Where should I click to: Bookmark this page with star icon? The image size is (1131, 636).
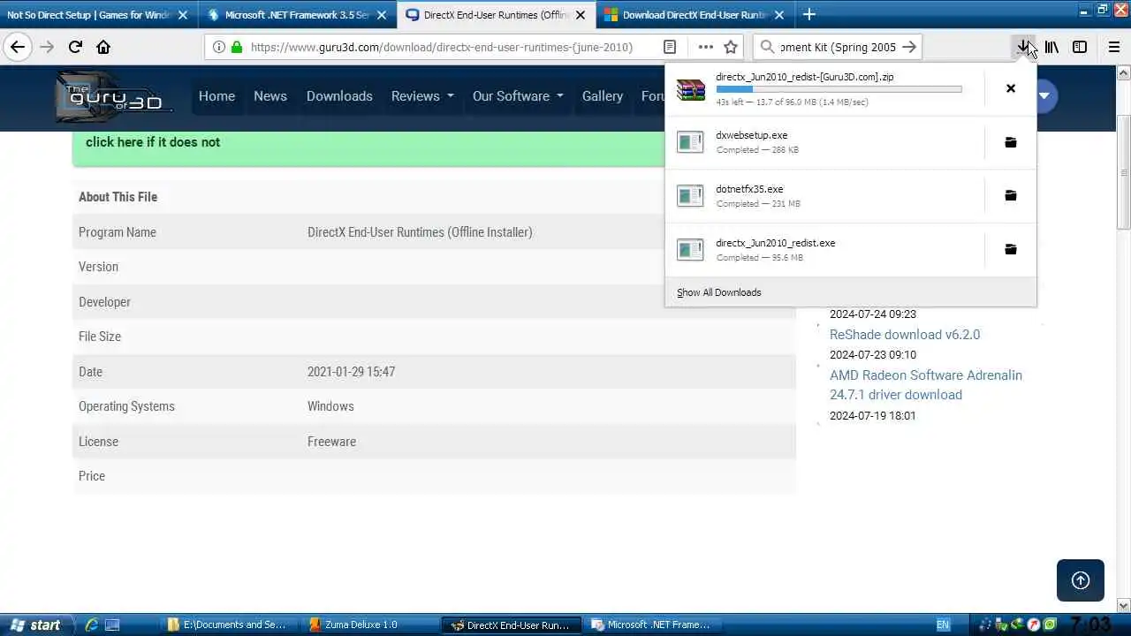(731, 47)
